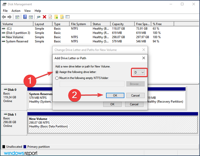
Task: Click the 118.07 GB capacity cell
Action: (118, 29)
